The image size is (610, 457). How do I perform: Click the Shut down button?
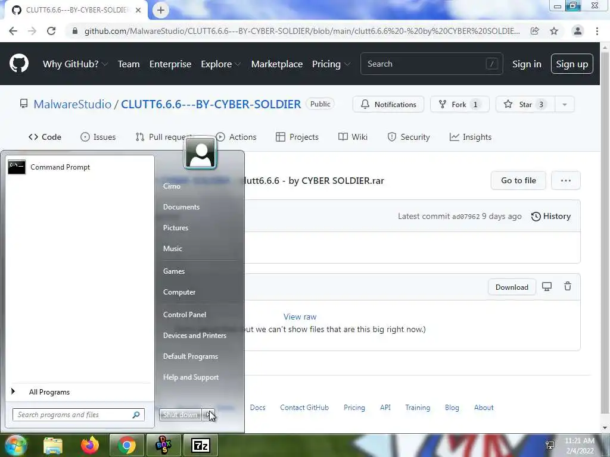tap(180, 415)
